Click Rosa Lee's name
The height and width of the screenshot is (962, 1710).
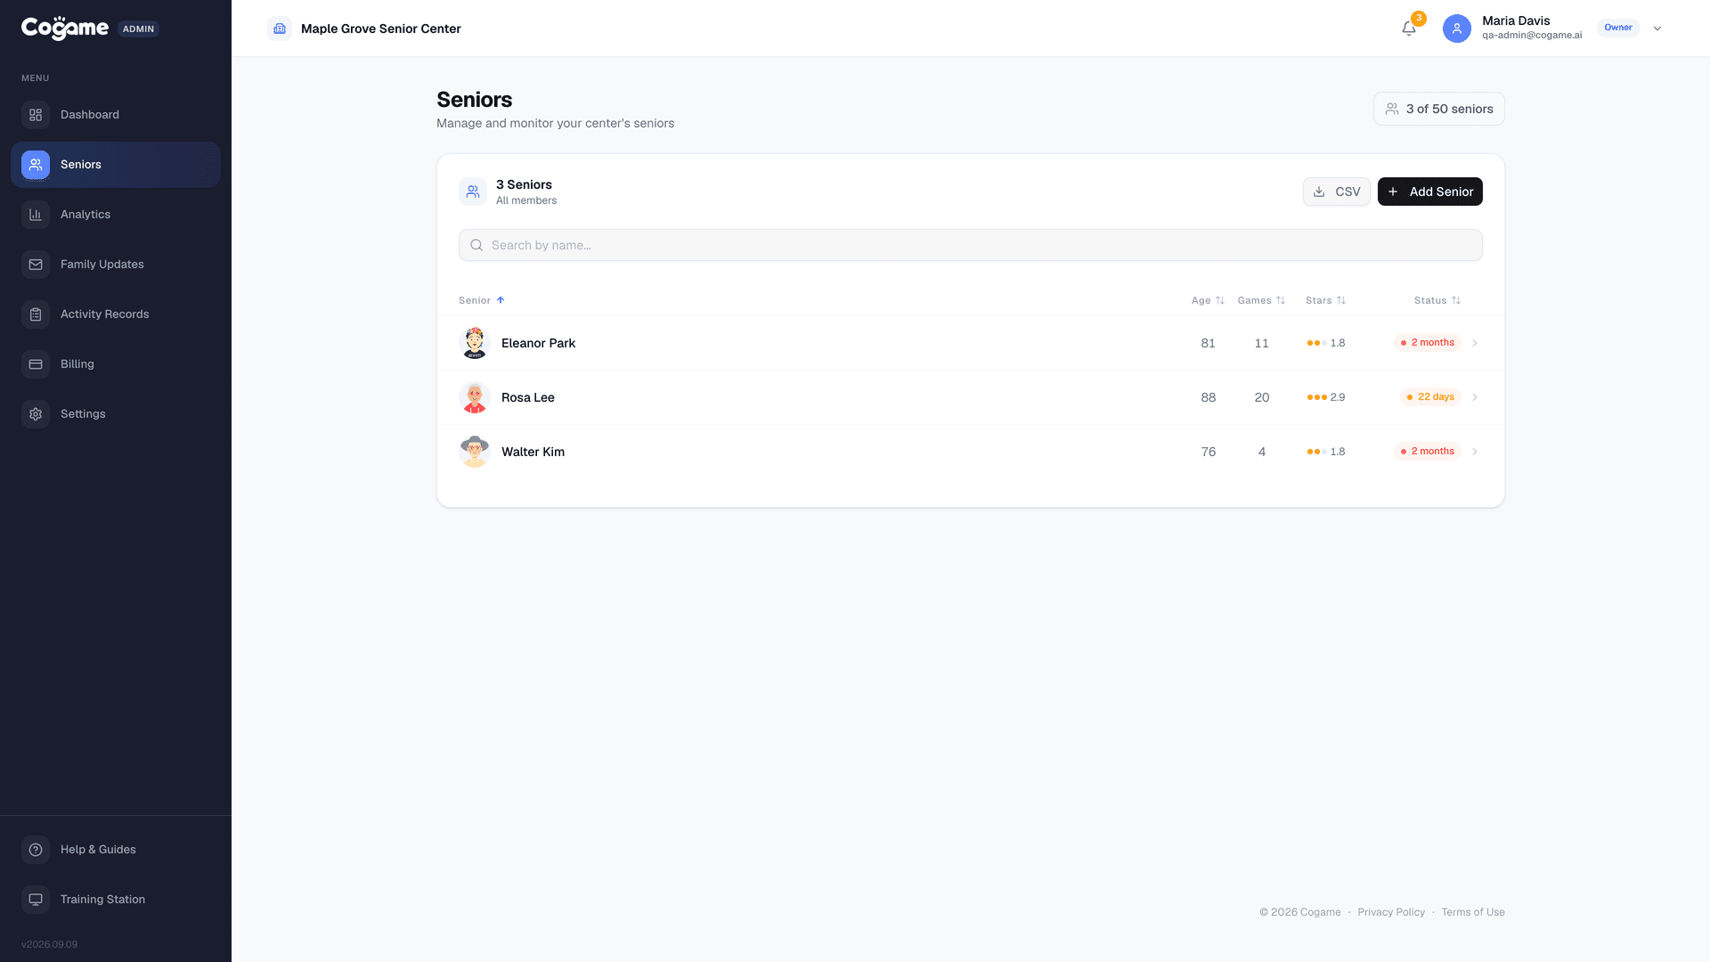(x=528, y=397)
